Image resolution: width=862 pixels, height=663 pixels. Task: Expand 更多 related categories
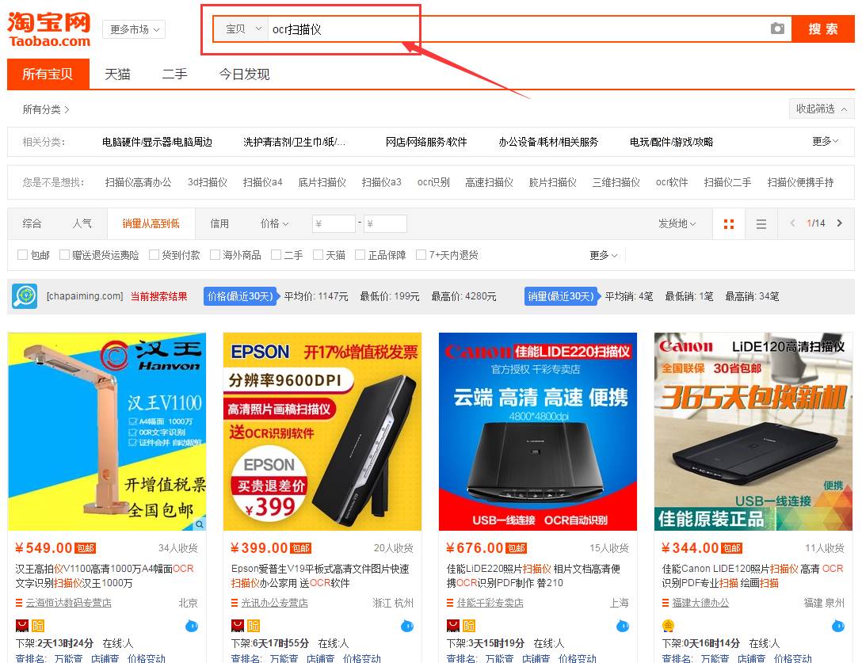[x=826, y=141]
